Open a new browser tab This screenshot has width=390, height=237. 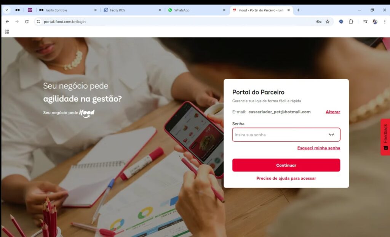[298, 10]
